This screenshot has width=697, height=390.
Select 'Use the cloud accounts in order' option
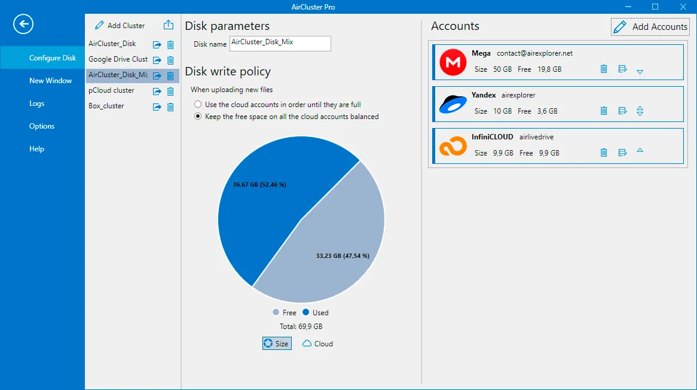(x=198, y=105)
